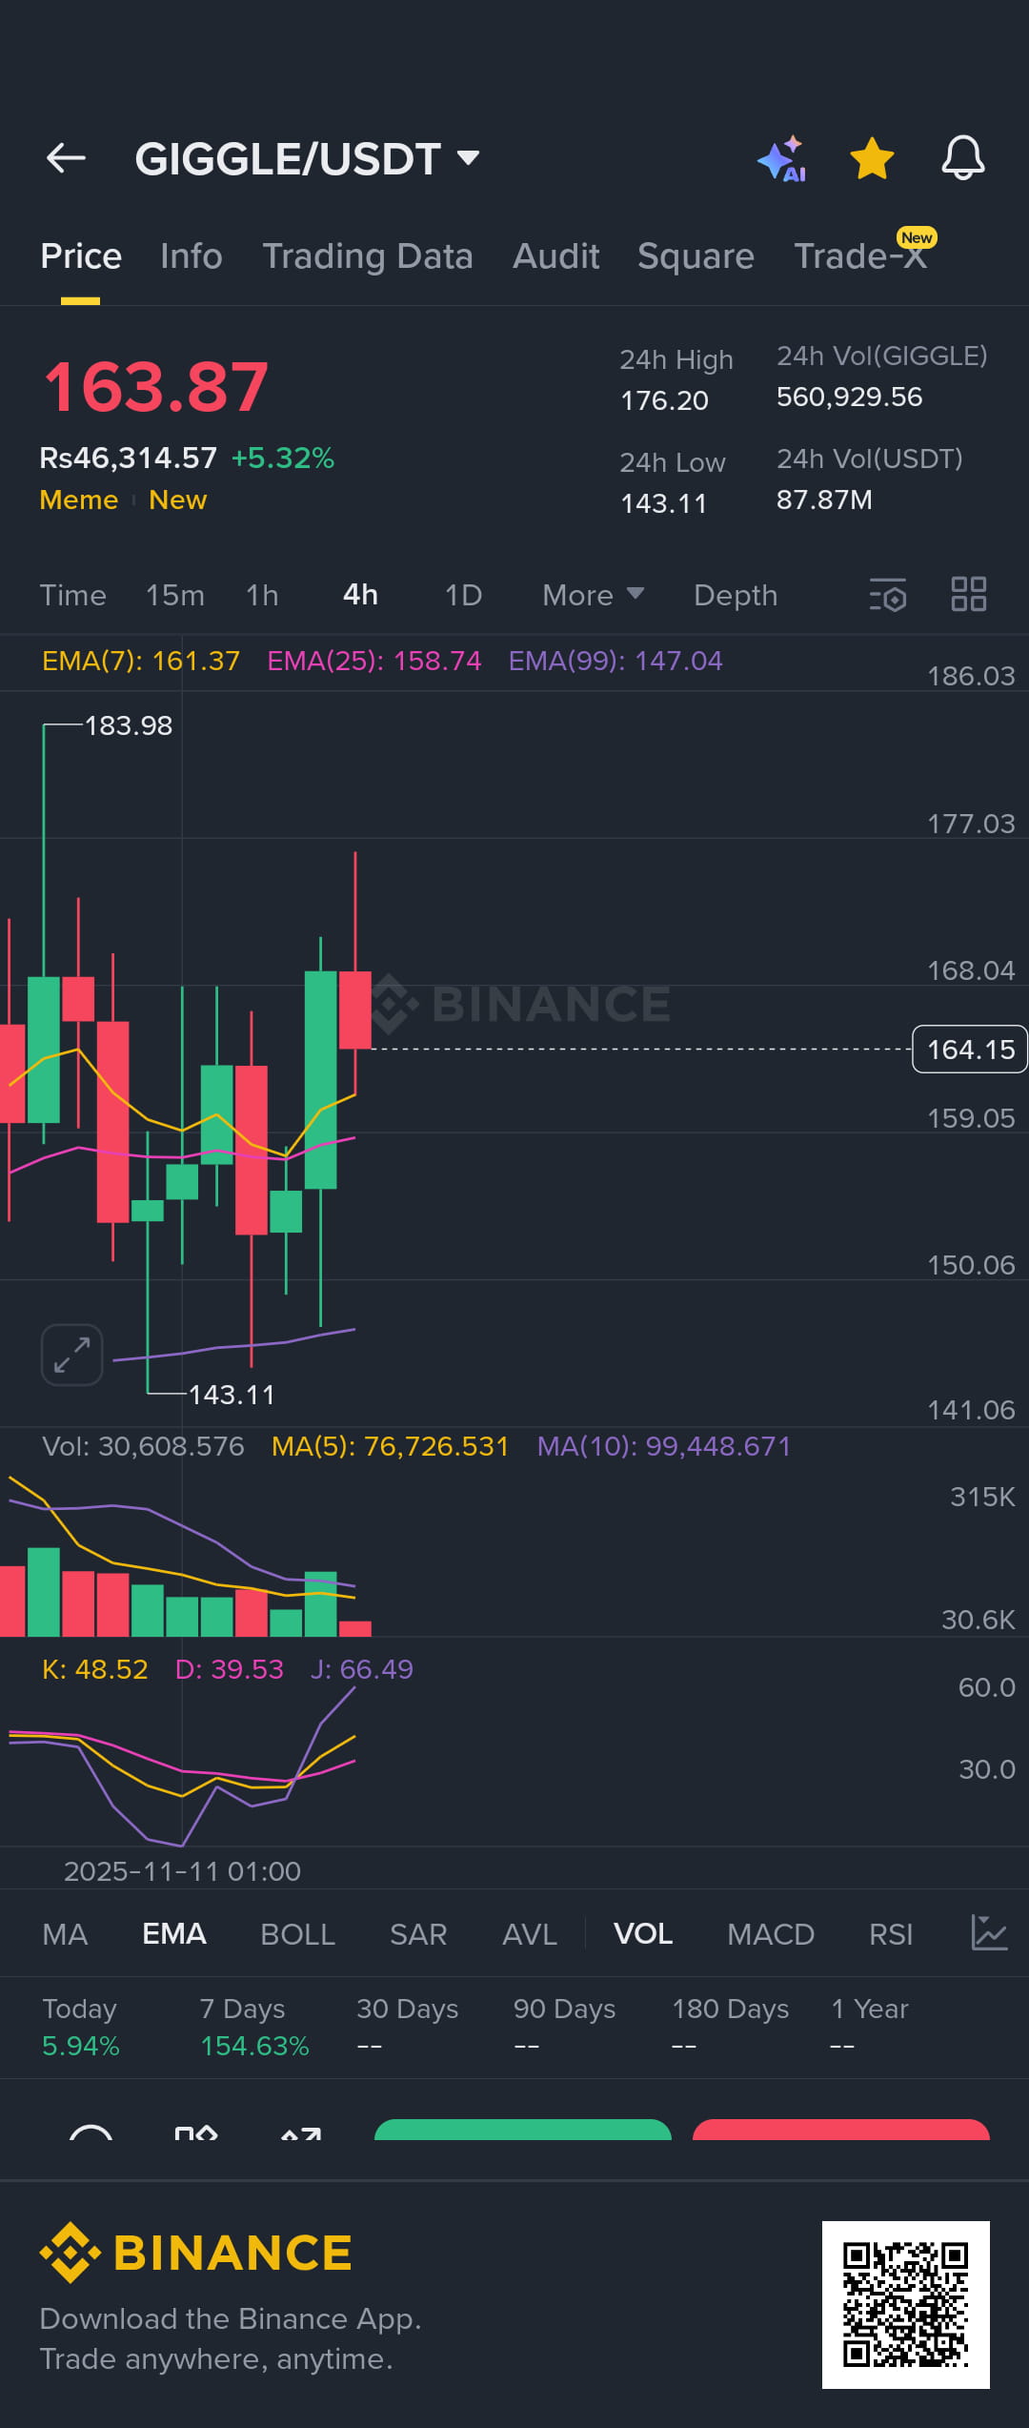Tap the back arrow icon
Screen dimensions: 1029x2428
click(x=66, y=158)
